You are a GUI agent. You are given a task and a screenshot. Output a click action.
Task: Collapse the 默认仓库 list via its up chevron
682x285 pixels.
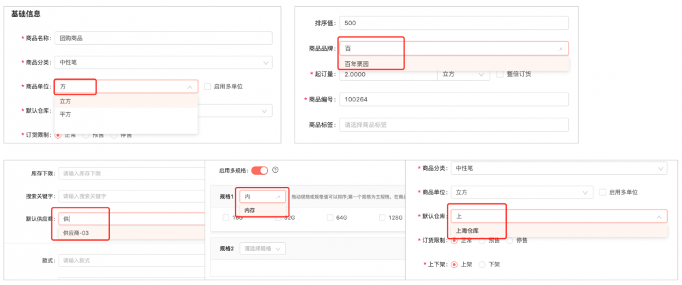point(659,216)
